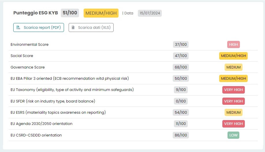Click the 0/100 score for EU SFDR

click(181, 101)
